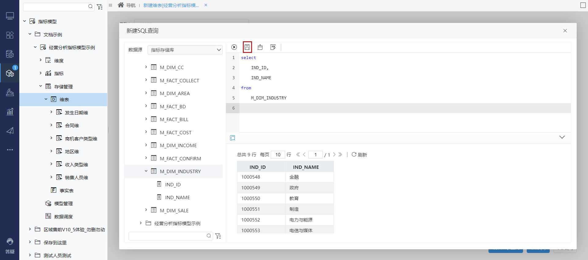The height and width of the screenshot is (260, 588).
Task: Click the left sidebar bar chart icon
Action: pyautogui.click(x=10, y=112)
